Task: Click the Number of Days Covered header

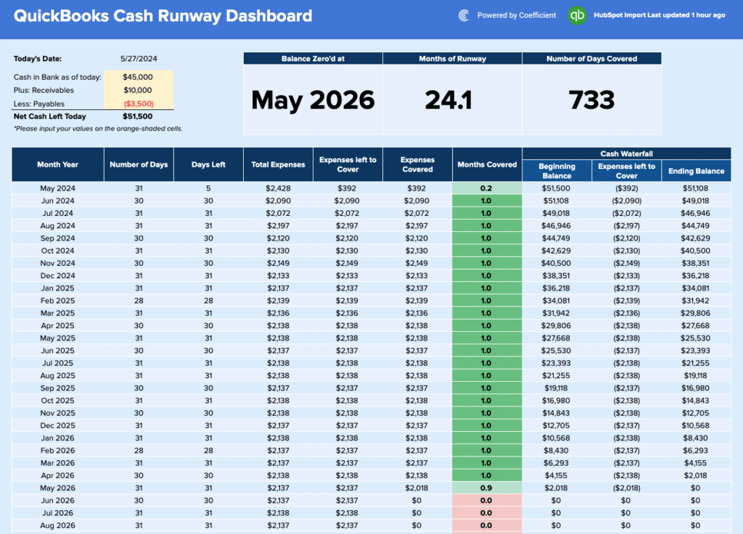Action: point(591,59)
